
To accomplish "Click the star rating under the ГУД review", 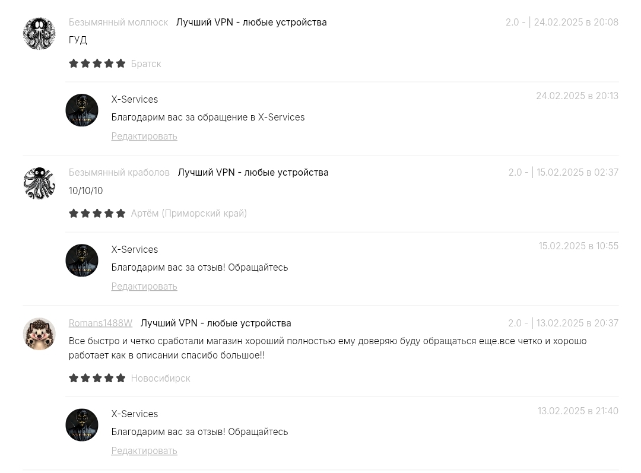I will click(97, 64).
